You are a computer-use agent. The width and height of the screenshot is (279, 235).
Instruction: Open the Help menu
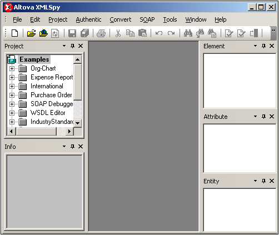tap(221, 19)
